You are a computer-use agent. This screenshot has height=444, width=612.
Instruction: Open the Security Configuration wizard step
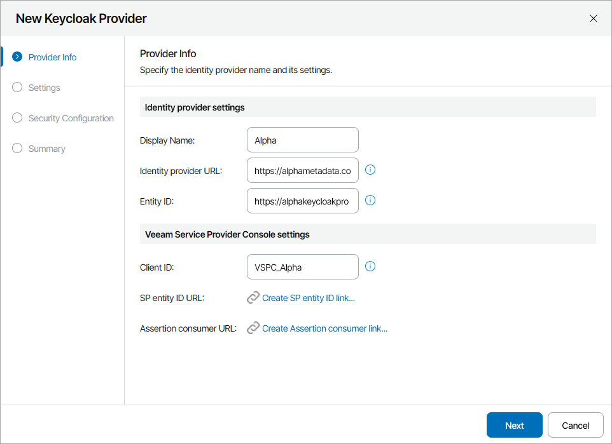tap(71, 118)
